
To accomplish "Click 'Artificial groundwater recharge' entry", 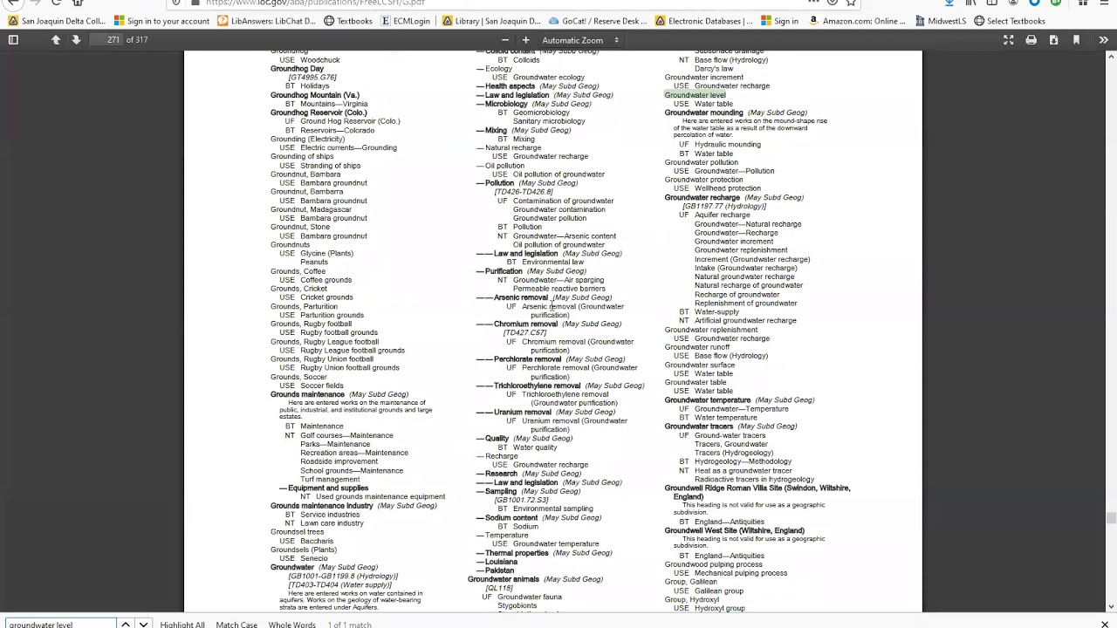I will [745, 321].
